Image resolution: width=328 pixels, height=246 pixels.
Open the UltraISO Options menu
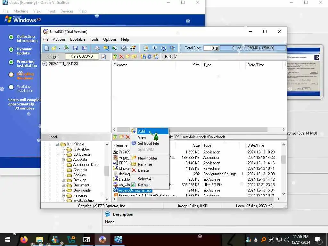(x=110, y=39)
